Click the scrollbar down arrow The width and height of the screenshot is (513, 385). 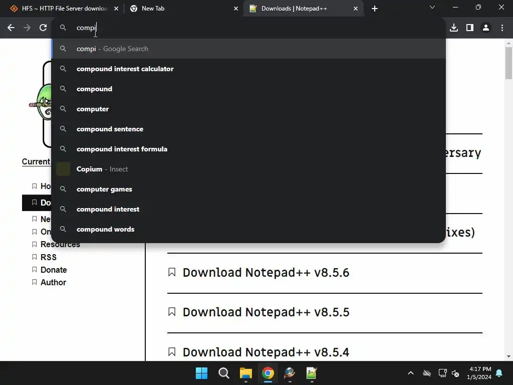[x=508, y=356]
